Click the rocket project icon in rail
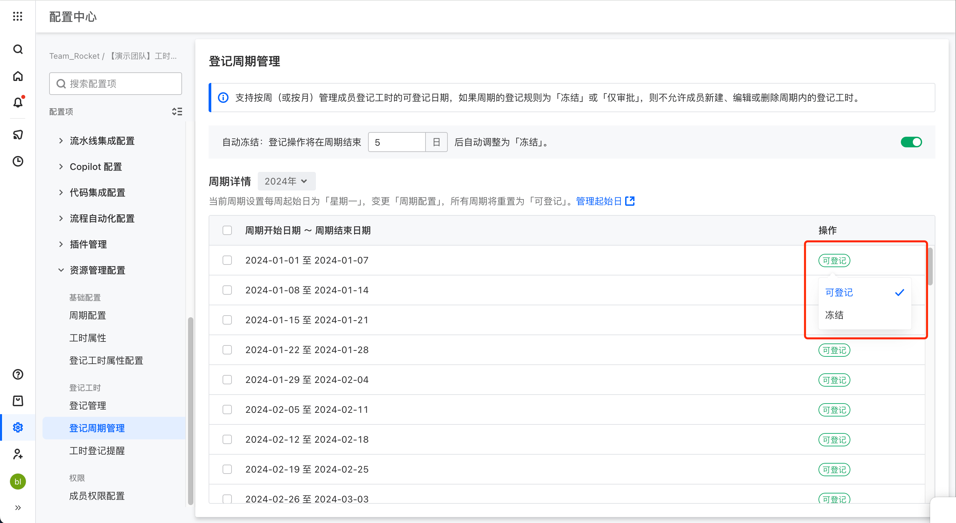956x523 pixels. 18,134
